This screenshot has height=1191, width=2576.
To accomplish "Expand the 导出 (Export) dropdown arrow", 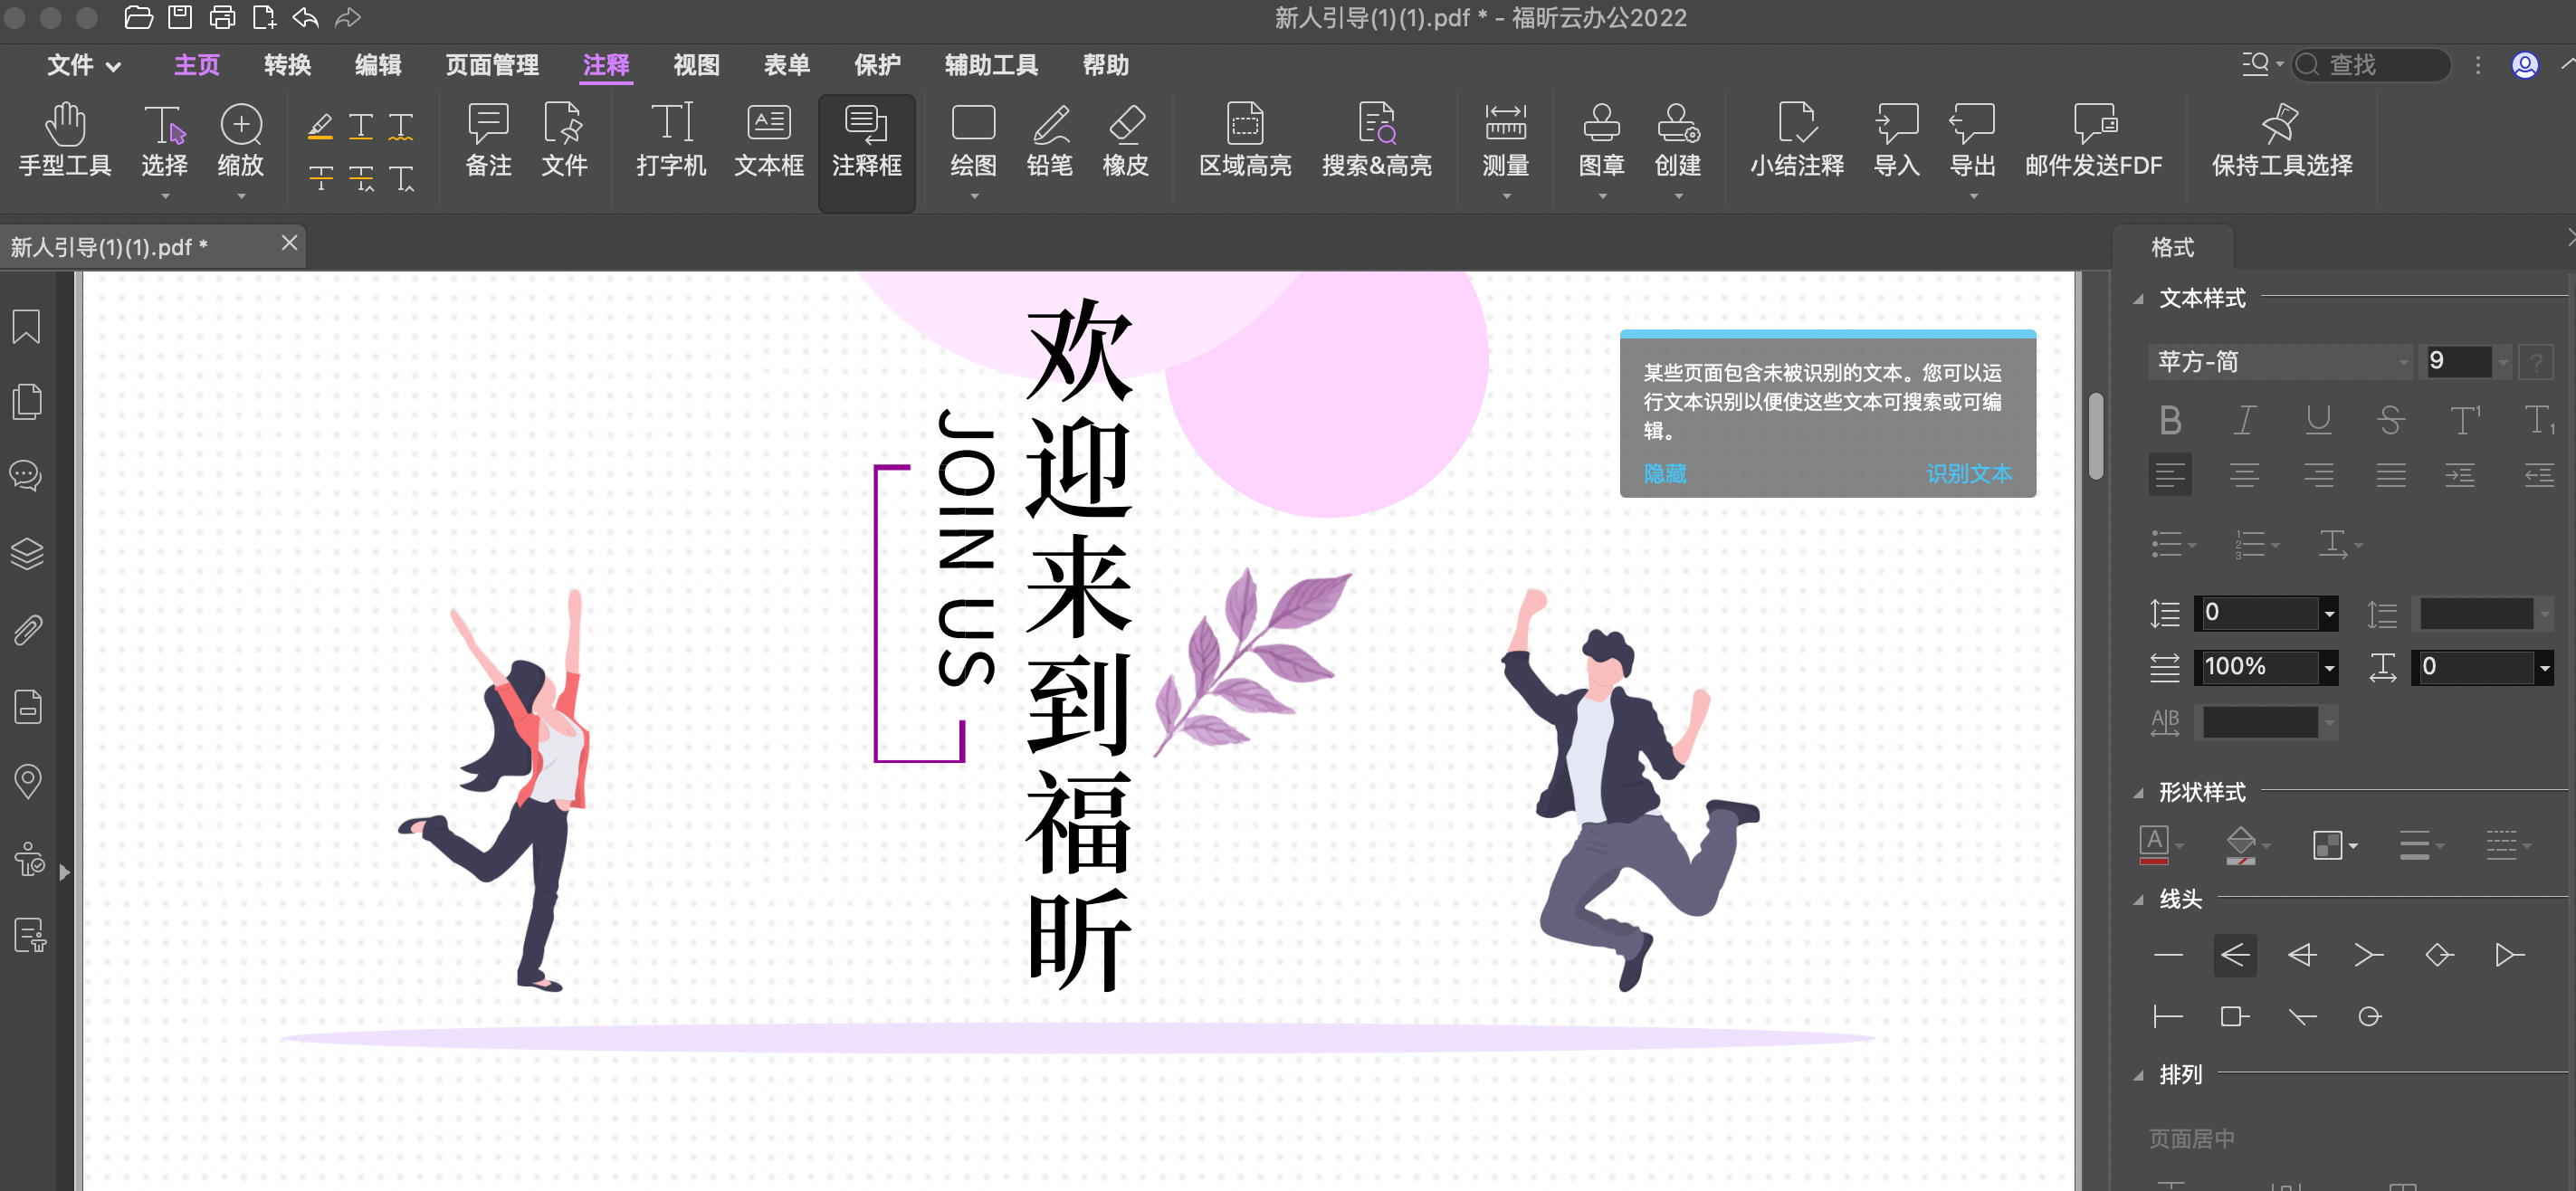I will click(x=1972, y=197).
